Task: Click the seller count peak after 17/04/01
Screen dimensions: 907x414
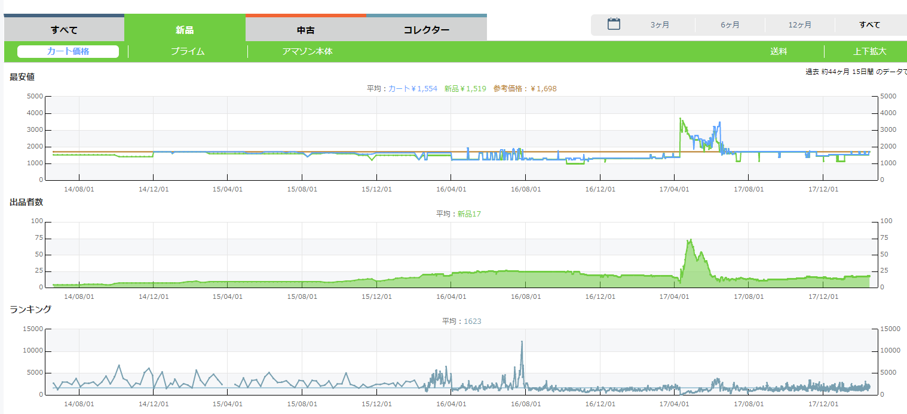Action: click(690, 240)
